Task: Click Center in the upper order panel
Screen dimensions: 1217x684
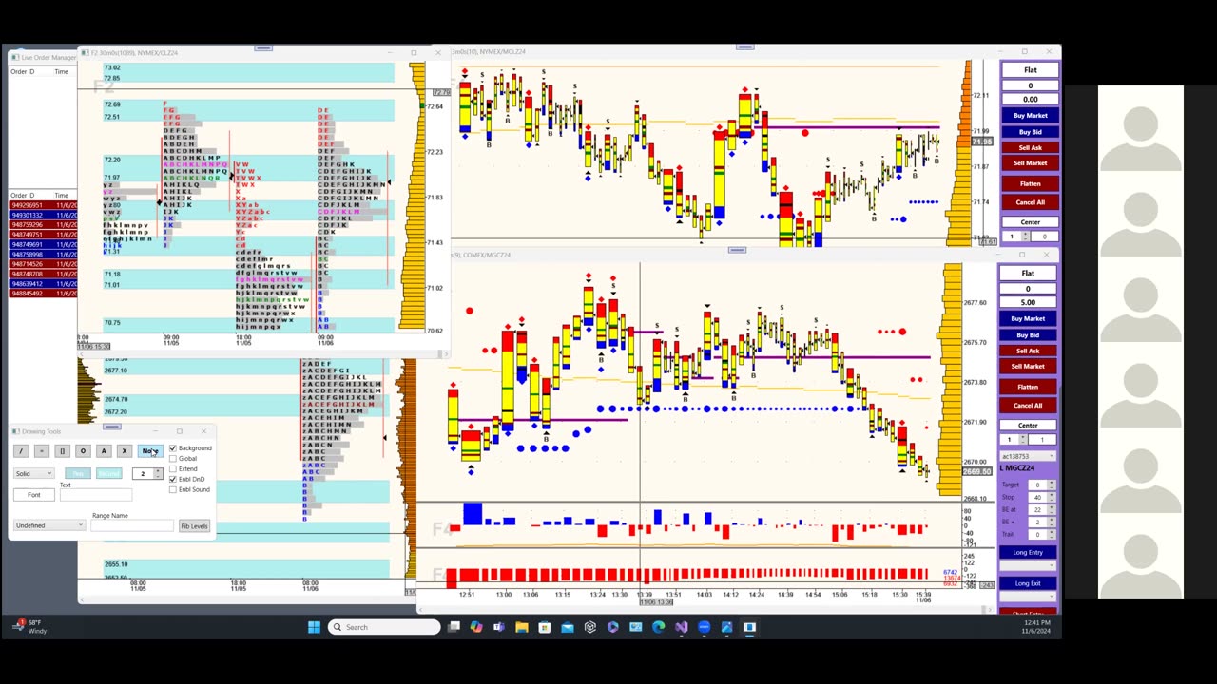Action: 1030,222
